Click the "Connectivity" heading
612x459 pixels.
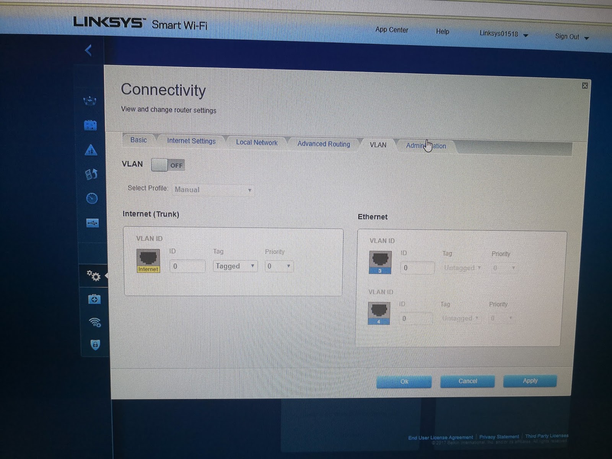163,90
